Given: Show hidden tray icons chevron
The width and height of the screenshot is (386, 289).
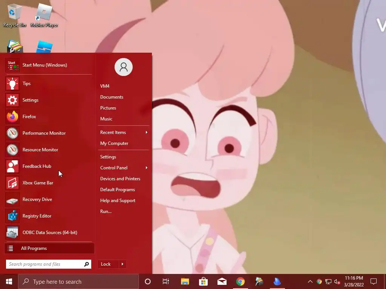Looking at the screenshot, I should (310, 281).
